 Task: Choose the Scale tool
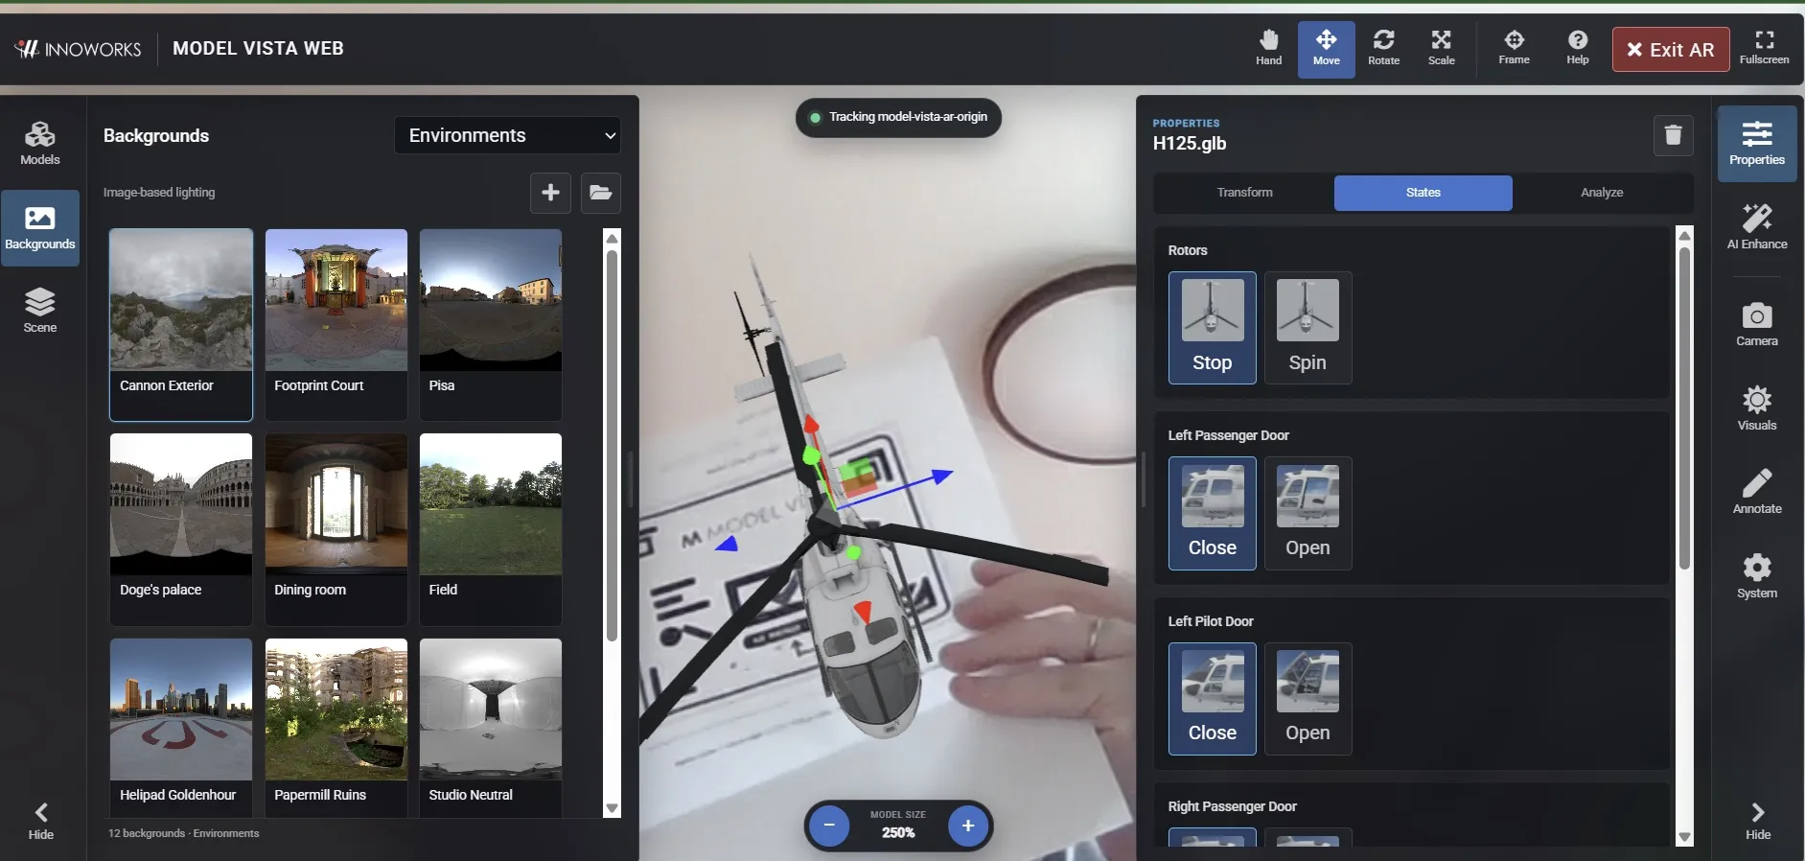tap(1441, 49)
